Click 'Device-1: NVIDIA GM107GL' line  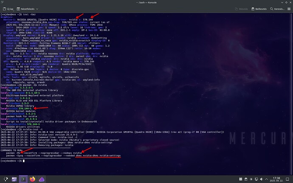click(48, 20)
